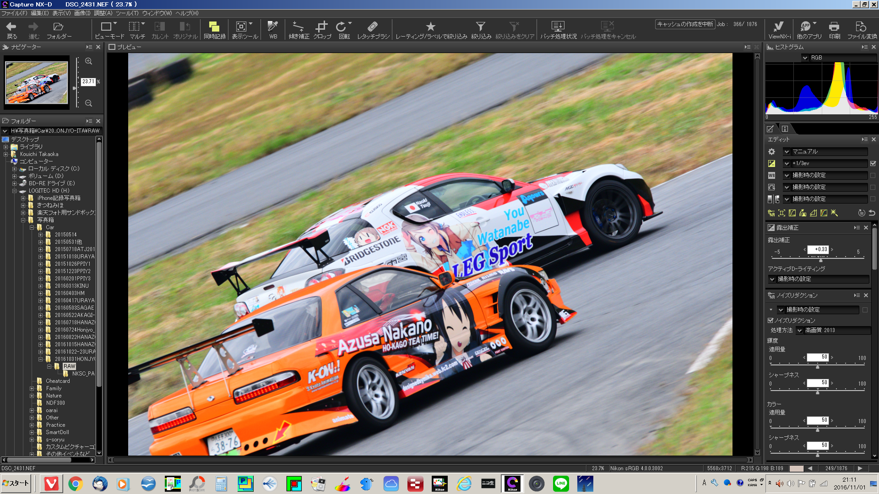This screenshot has width=879, height=494.
Task: Uncheck the +1/3ev exposure compensation checkbox
Action: tap(873, 163)
